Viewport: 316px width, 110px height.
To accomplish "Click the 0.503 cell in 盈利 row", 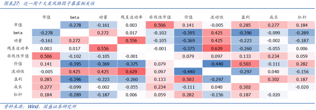I will (x=188, y=79).
